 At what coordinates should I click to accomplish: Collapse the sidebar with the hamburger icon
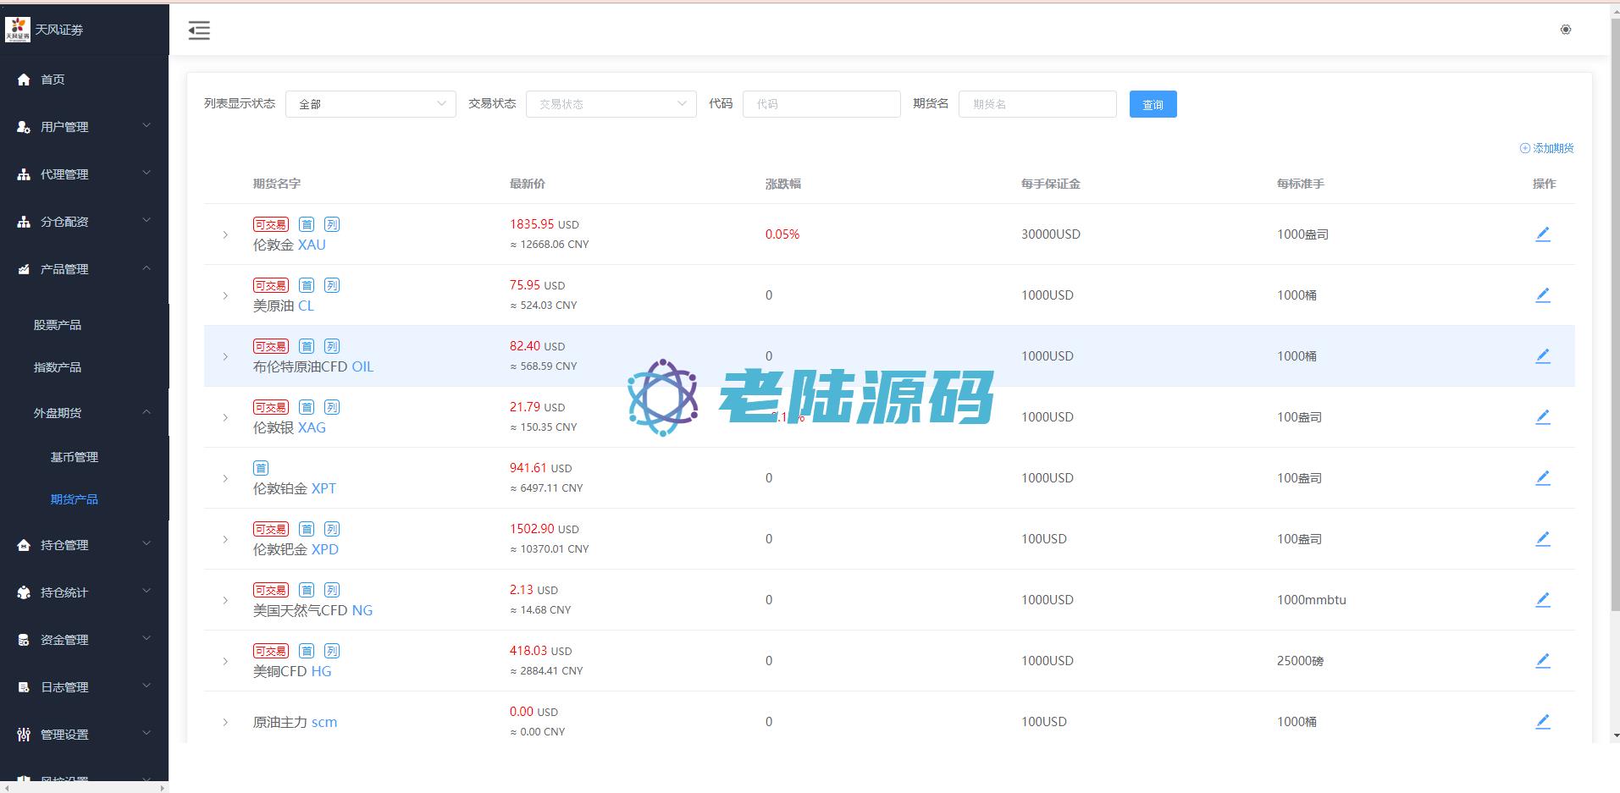199,30
